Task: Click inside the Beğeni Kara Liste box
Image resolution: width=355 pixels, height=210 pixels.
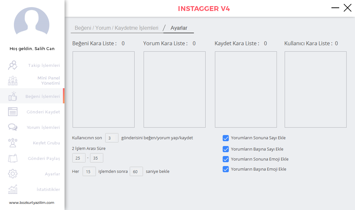Action: pos(104,89)
